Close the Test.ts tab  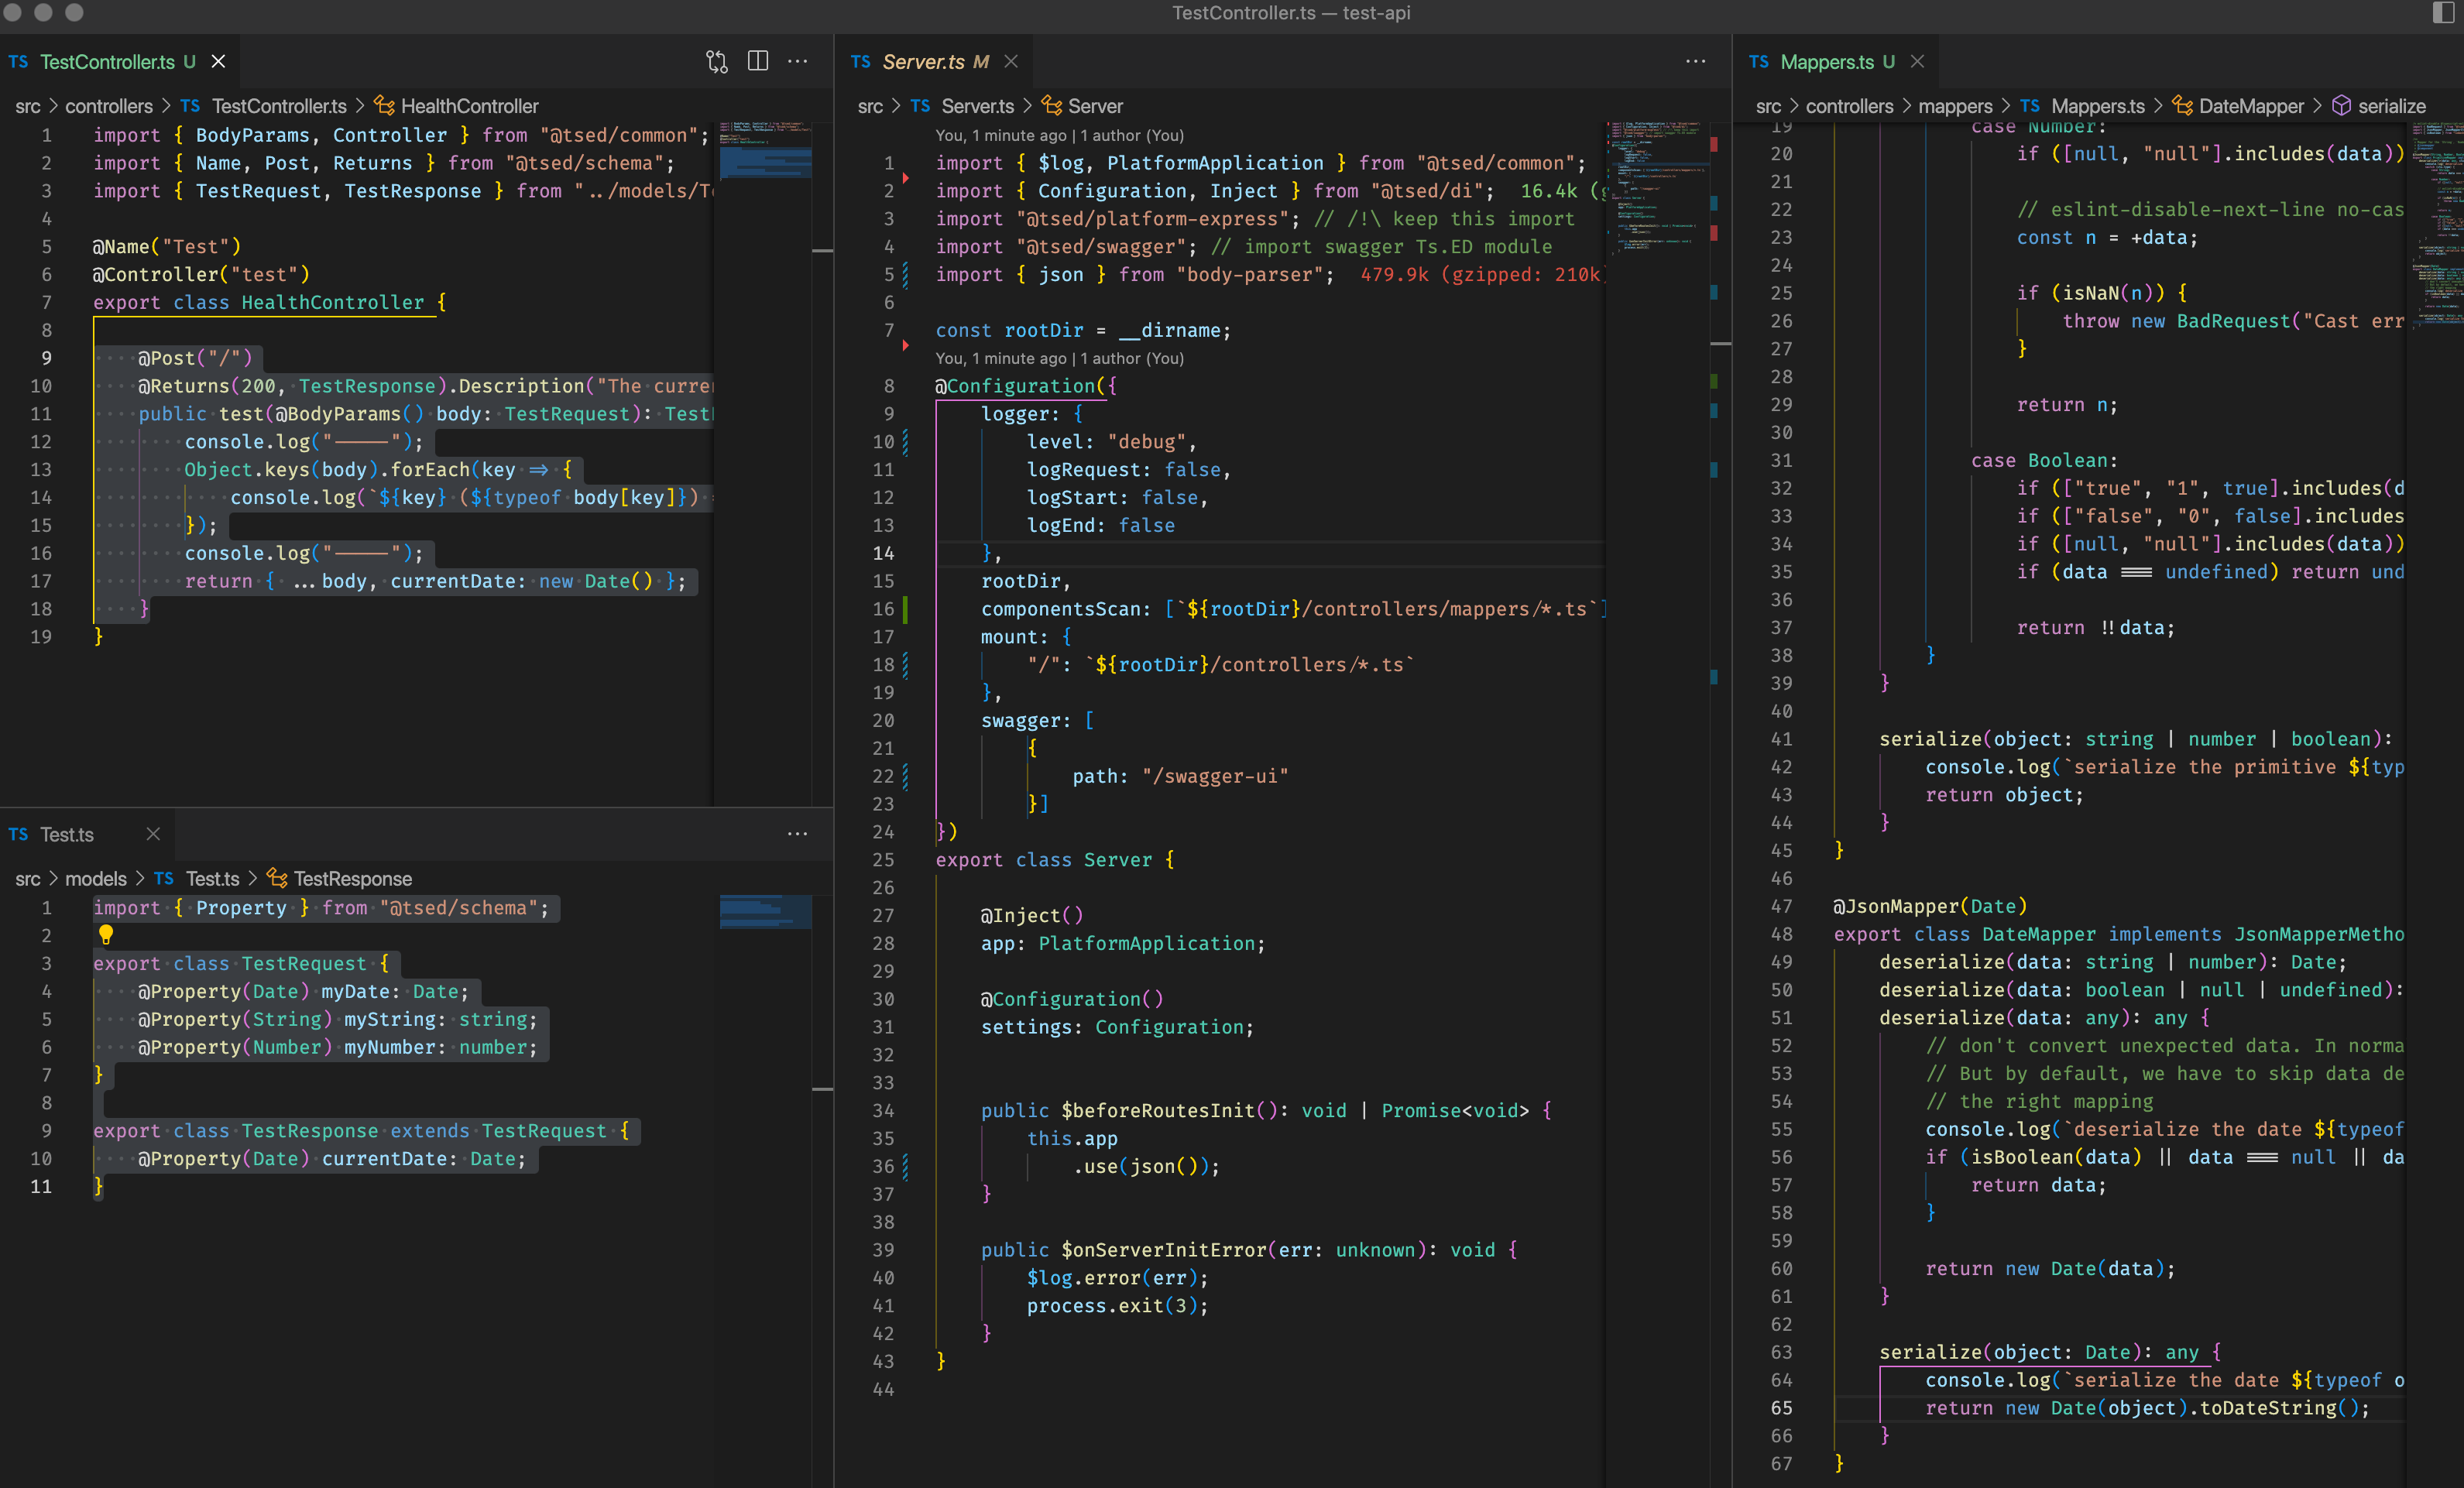[153, 834]
